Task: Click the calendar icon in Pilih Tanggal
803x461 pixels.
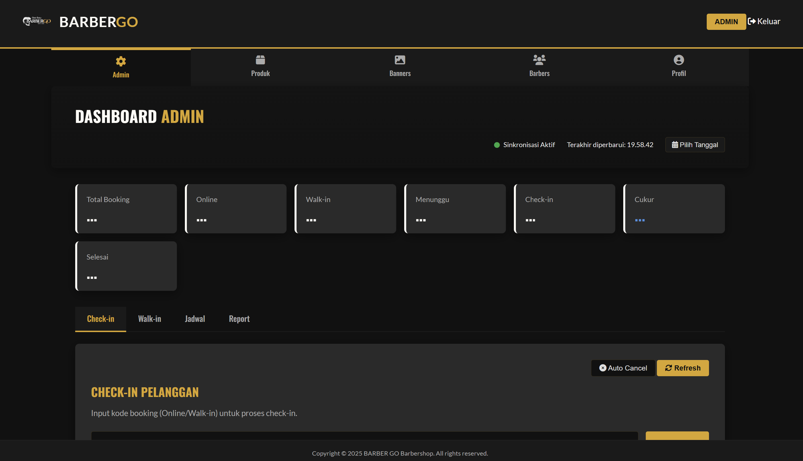Action: 675,145
